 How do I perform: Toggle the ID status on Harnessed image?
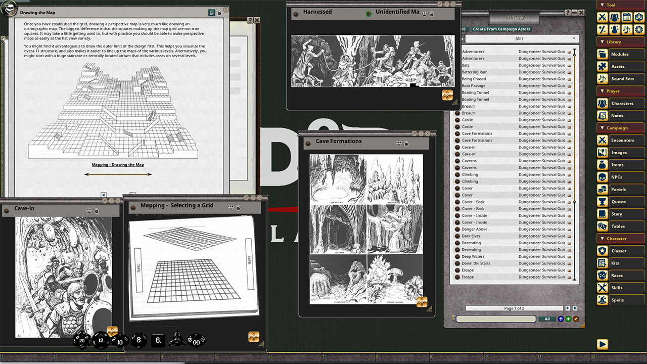pyautogui.click(x=368, y=14)
